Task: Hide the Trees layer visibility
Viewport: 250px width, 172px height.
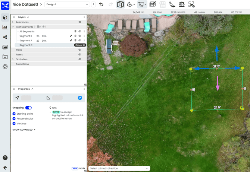Action: (x=80, y=50)
